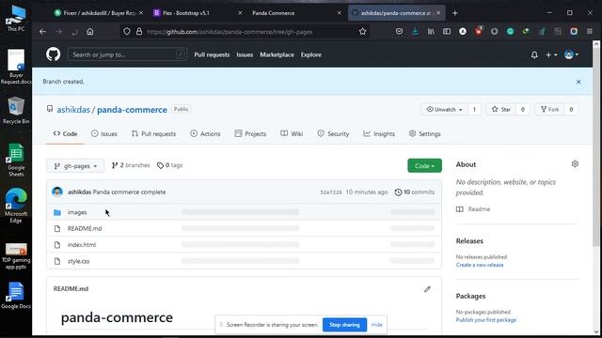Screen dimensions: 602x338
Task: Open Microsoft Edge desktop shortcut
Action: (16, 206)
